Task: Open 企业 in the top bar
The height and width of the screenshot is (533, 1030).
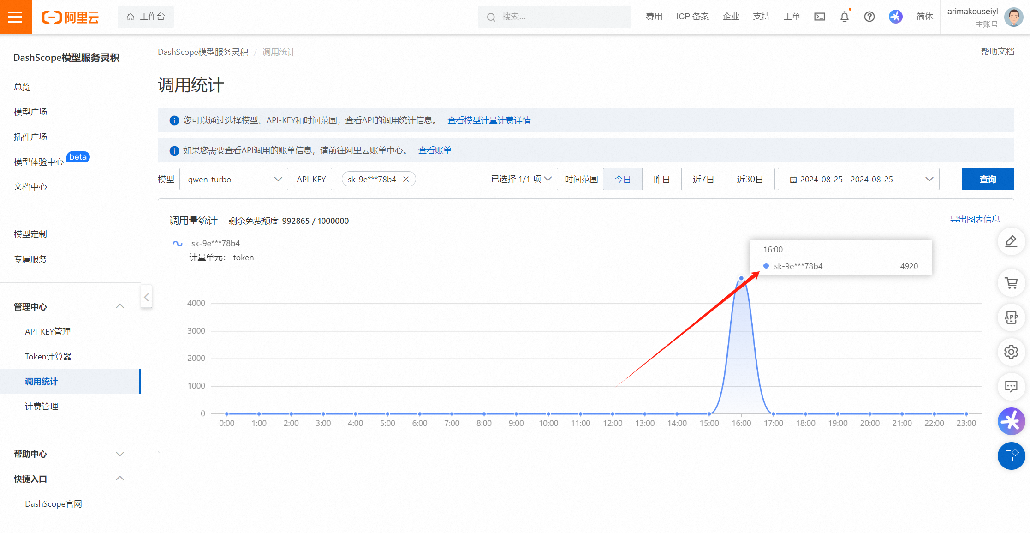Action: [x=731, y=17]
